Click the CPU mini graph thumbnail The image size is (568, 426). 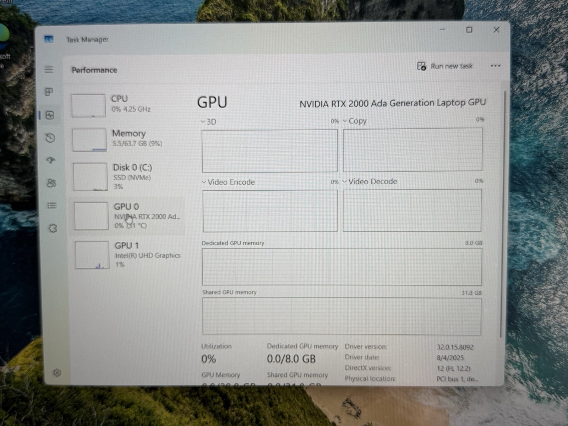(89, 105)
